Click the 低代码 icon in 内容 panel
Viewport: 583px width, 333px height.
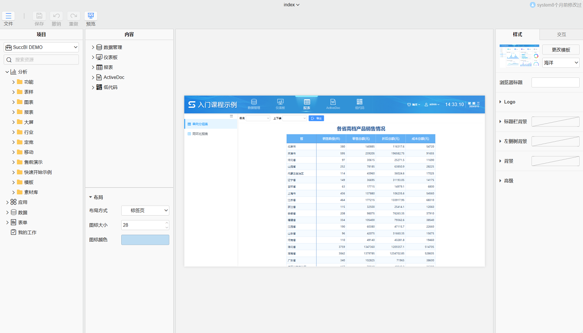click(x=99, y=87)
